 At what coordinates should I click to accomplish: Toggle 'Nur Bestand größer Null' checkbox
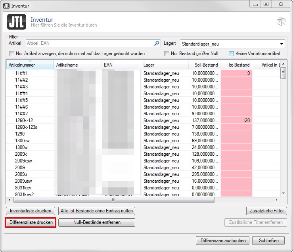[x=167, y=54]
